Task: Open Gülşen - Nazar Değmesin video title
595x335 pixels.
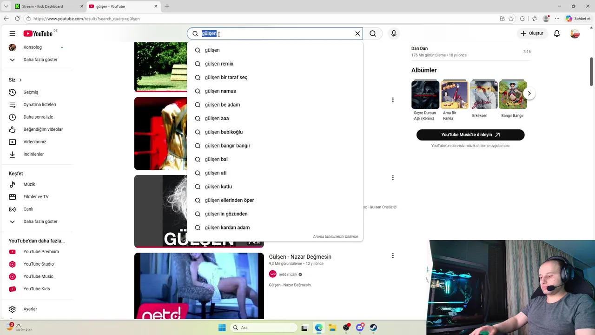Action: [300, 257]
